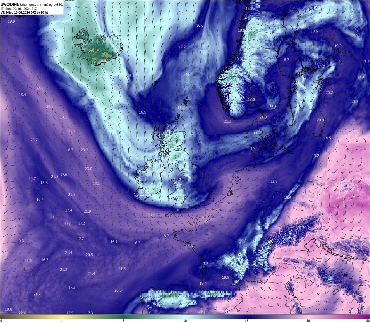Click the 20.0 value label
The image size is (370, 323).
pos(118,291)
